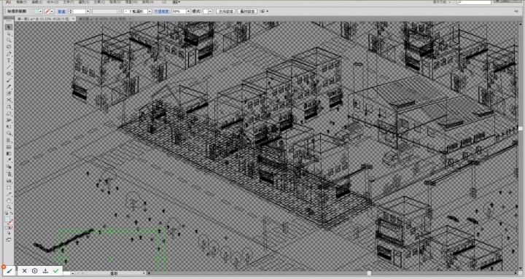Open the dropdown next to the align icon
The image size is (525, 279).
267,12
